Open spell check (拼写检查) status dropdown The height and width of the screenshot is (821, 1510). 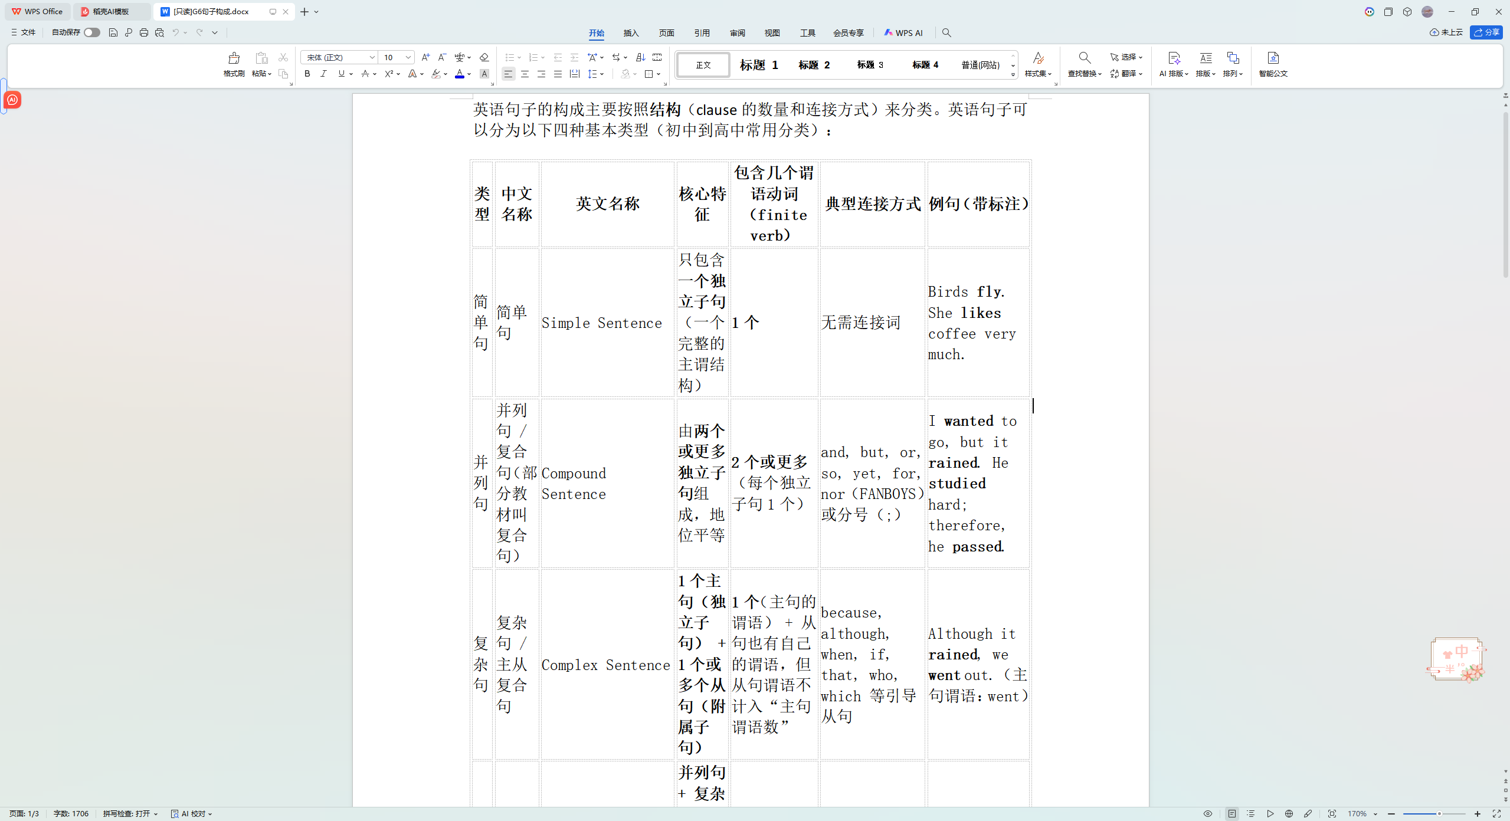coord(130,813)
